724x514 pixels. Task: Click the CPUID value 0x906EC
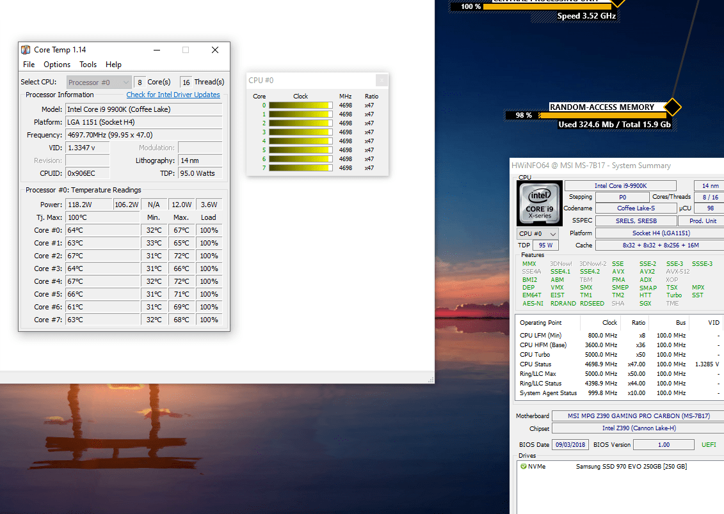87,173
